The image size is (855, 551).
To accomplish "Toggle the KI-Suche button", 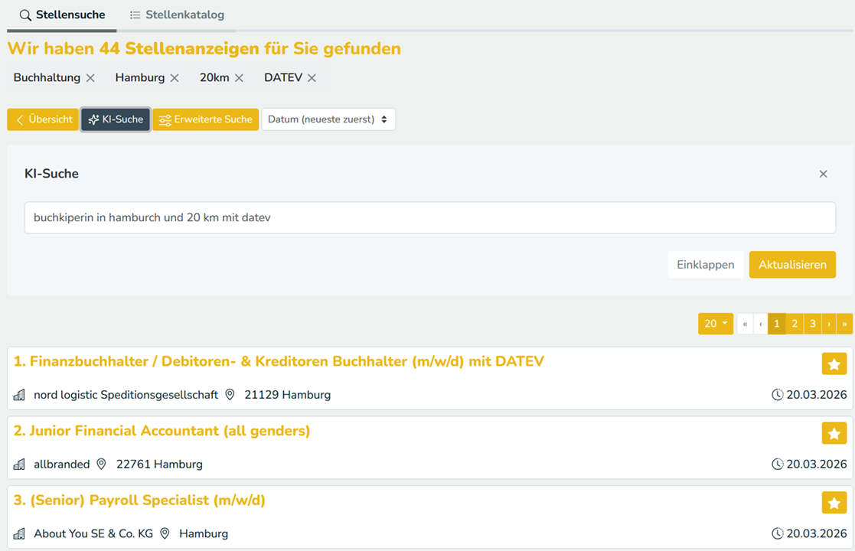I will [x=116, y=119].
